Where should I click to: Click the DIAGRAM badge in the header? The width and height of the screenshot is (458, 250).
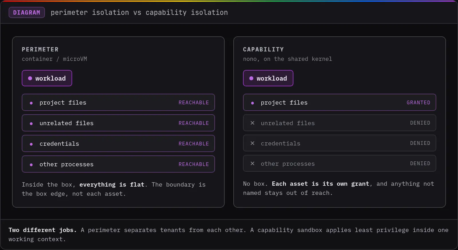27,13
